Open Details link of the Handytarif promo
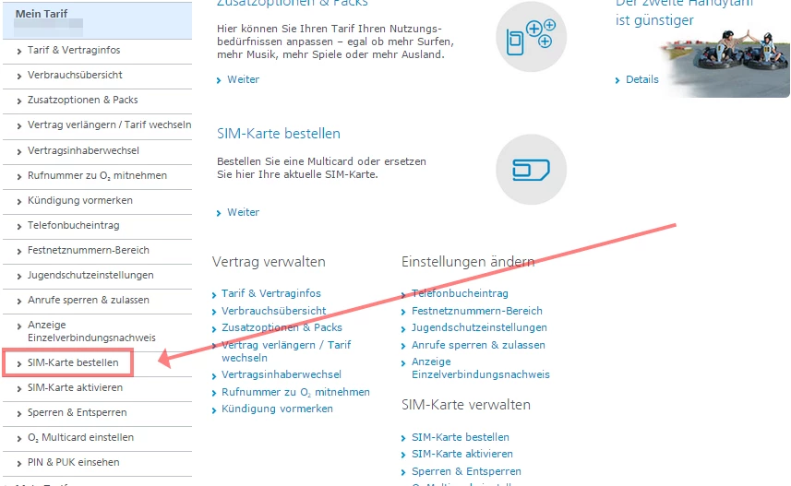This screenshot has width=791, height=486. [x=641, y=79]
